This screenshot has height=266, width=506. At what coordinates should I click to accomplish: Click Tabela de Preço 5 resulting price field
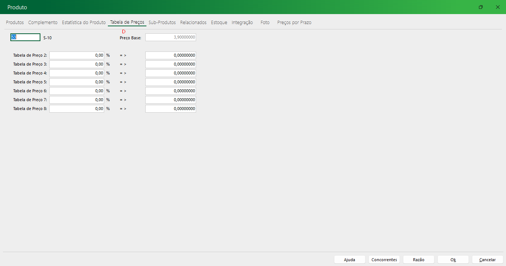(x=171, y=82)
